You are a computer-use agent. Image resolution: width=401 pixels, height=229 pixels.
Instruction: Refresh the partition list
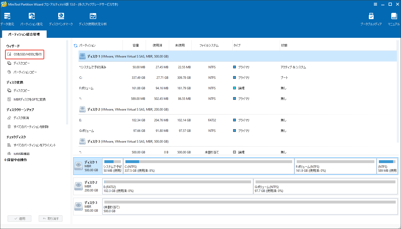pos(76,45)
